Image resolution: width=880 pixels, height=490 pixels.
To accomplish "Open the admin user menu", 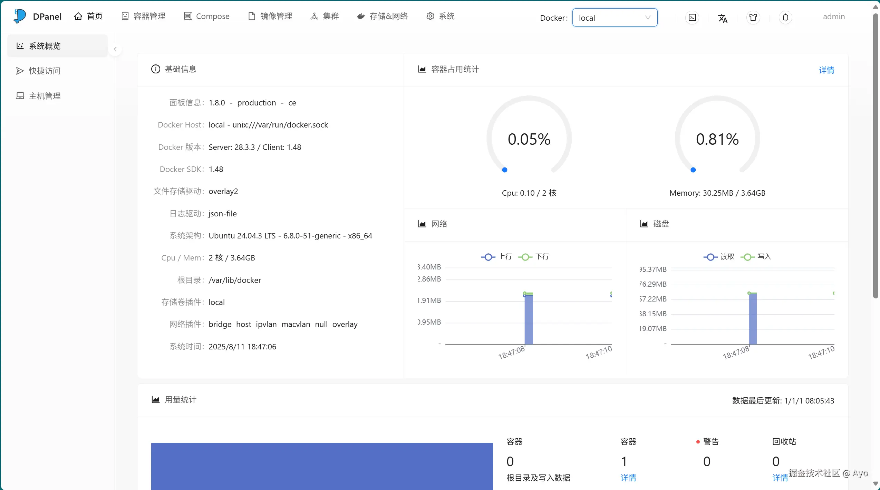I will pos(833,17).
